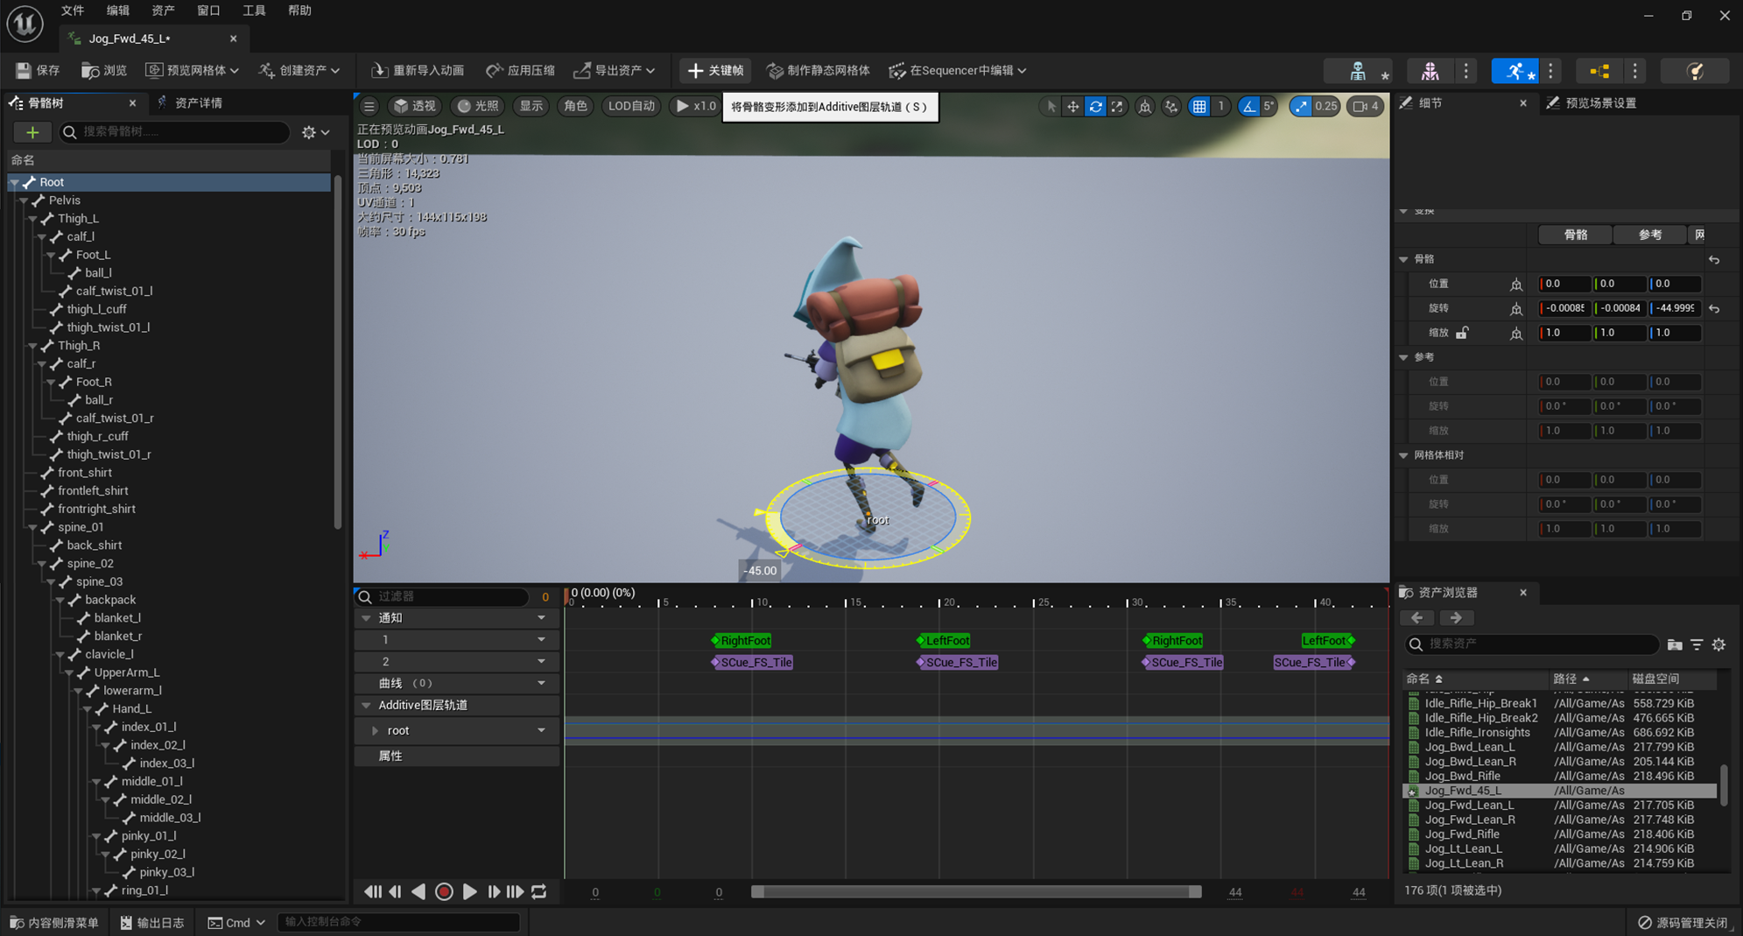Click Reimport Animation button
This screenshot has height=936, width=1743.
click(418, 70)
